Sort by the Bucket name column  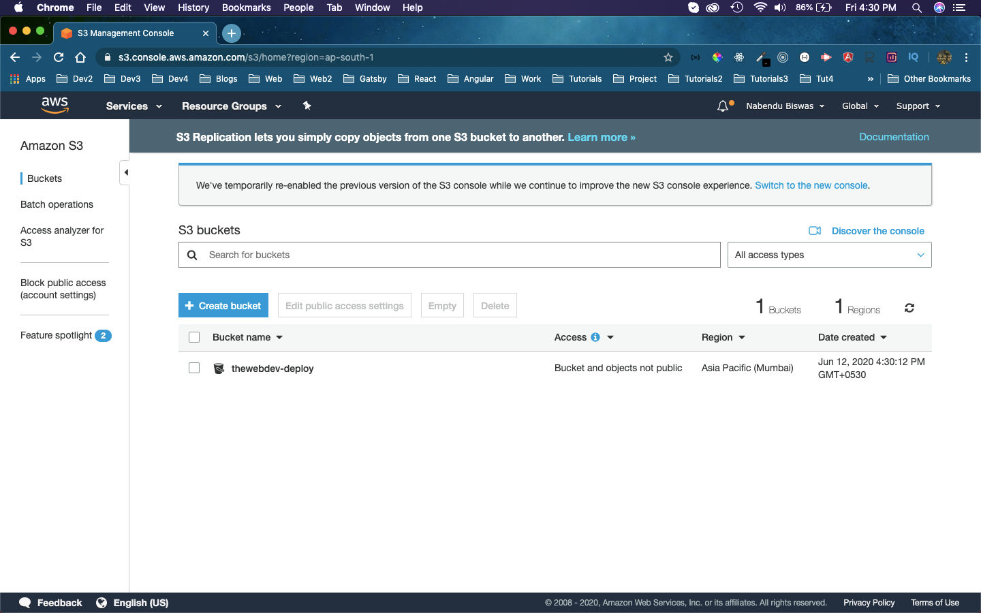pyautogui.click(x=247, y=337)
